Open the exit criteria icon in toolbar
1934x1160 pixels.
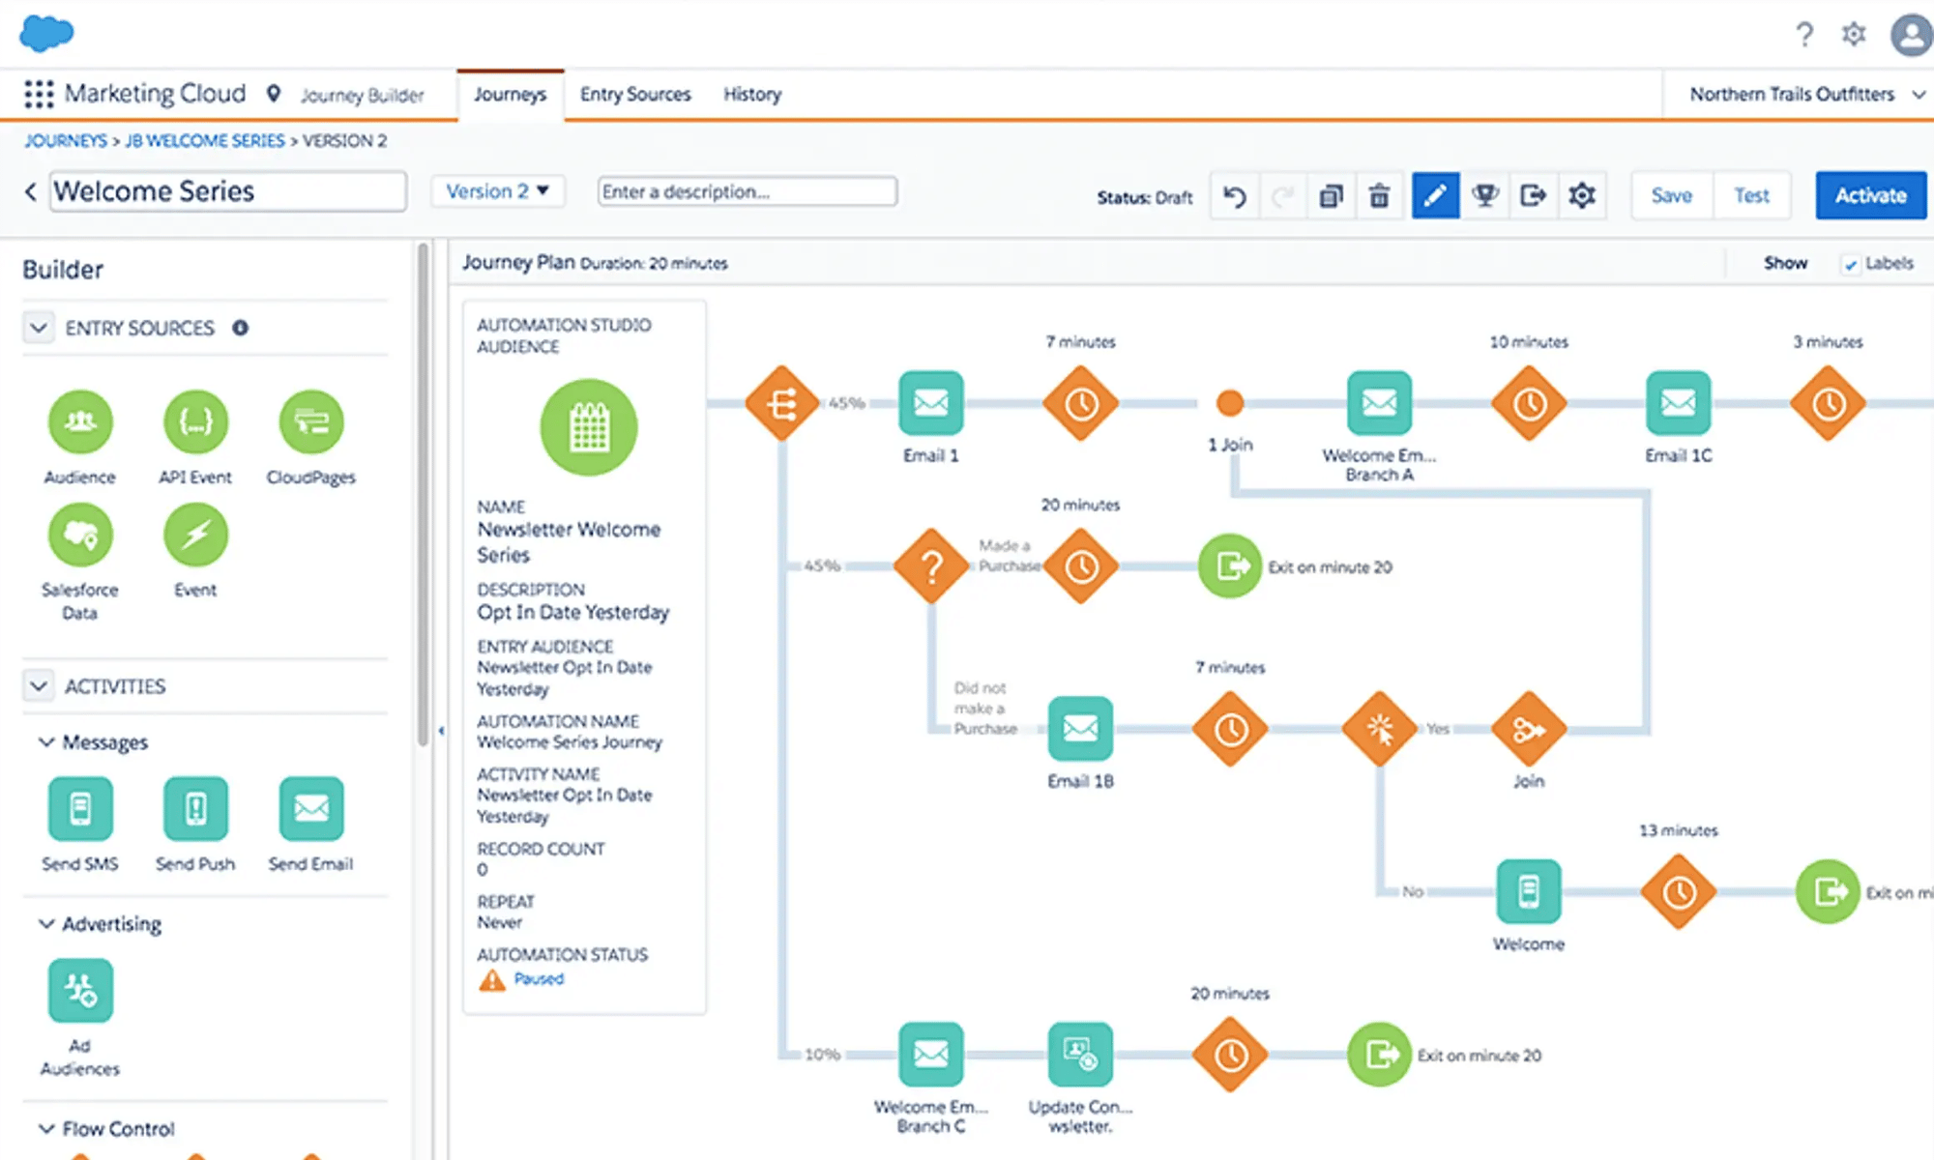click(1533, 196)
